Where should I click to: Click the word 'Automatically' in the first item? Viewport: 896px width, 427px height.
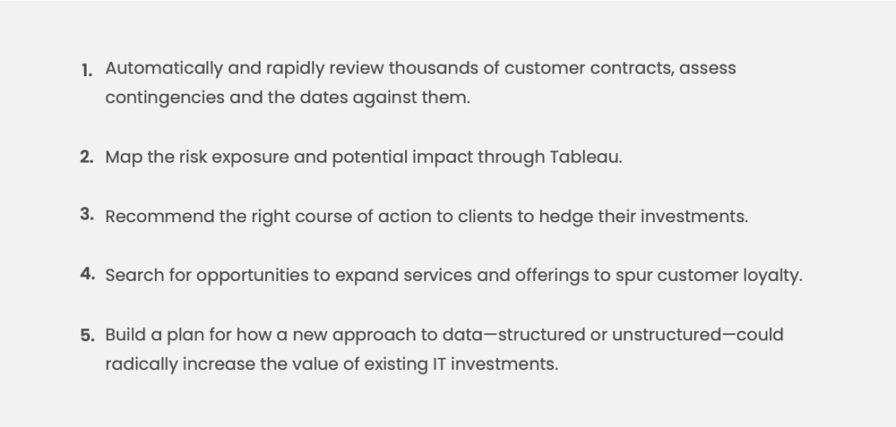click(x=164, y=69)
